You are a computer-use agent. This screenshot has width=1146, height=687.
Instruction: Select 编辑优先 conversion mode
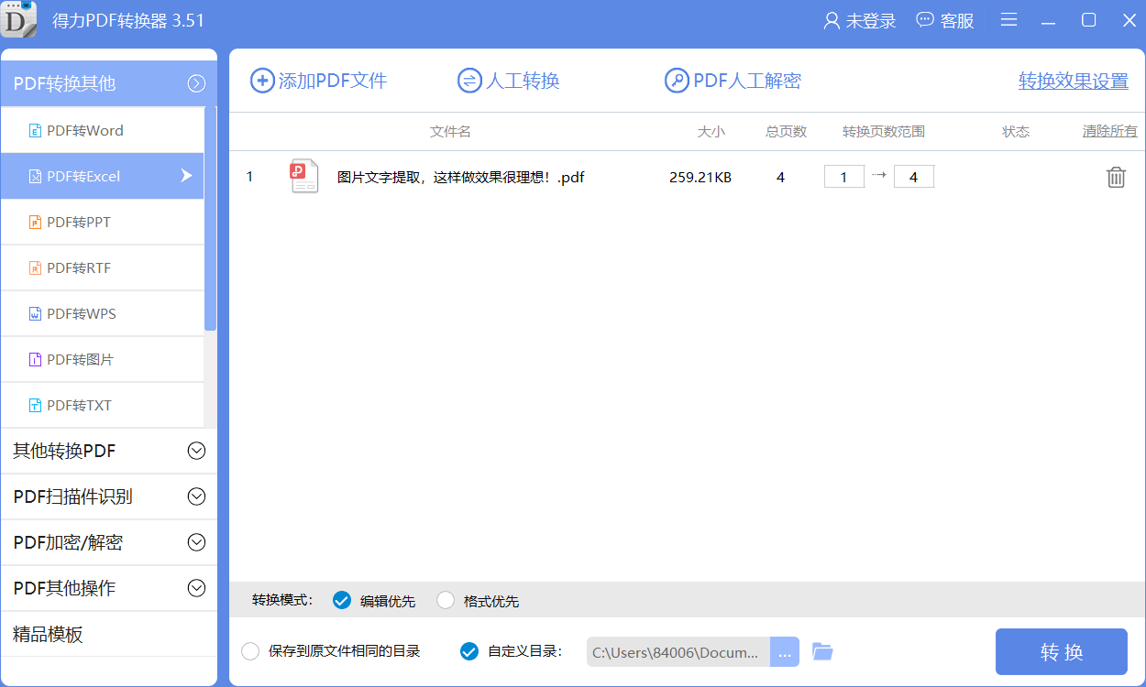(x=342, y=601)
